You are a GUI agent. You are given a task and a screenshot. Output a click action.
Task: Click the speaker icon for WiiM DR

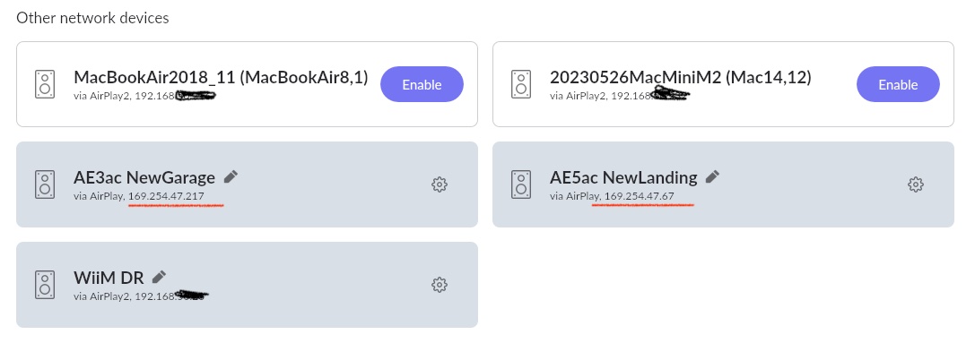(x=45, y=285)
